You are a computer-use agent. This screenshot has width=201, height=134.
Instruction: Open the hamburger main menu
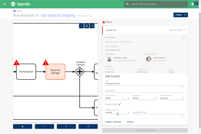[x=5, y=4]
